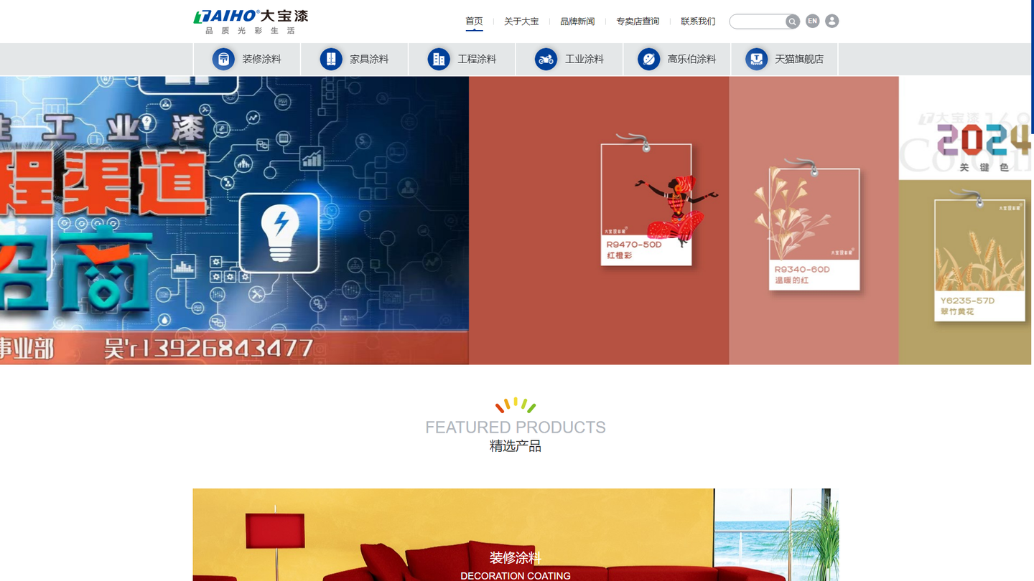Select the 高乐伯涂料 category label
The height and width of the screenshot is (581, 1034).
click(x=692, y=59)
